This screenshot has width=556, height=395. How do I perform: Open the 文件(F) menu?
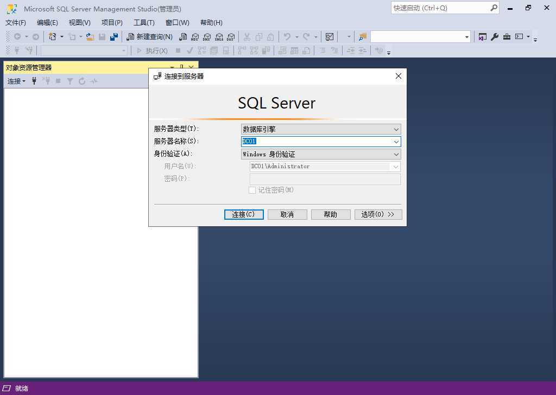[16, 23]
